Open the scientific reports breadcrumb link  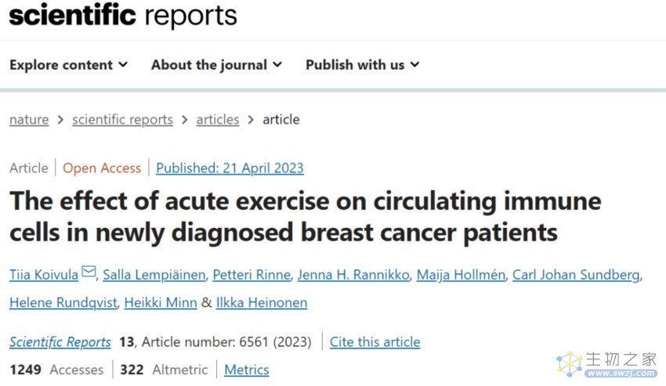point(122,120)
